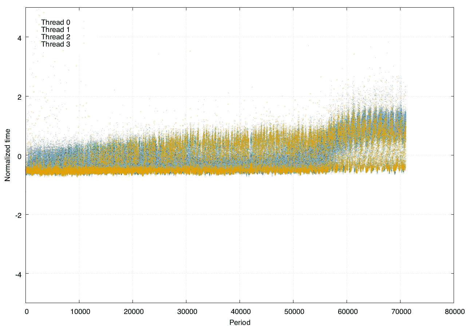The width and height of the screenshot is (466, 326).
Task: Click the y-axis tick label 4
Action: pos(19,38)
